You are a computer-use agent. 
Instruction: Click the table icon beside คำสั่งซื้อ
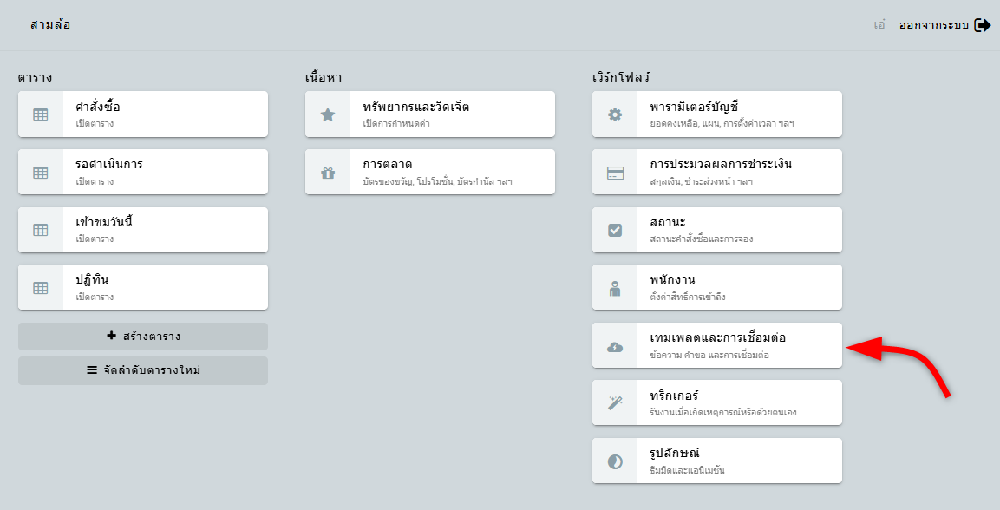(41, 114)
